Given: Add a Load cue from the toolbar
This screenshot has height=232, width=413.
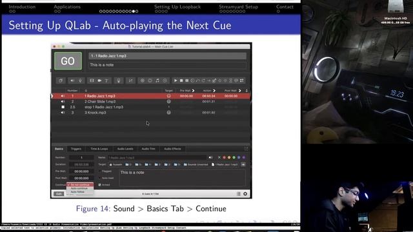Looking at the screenshot, I should pos(192,81).
